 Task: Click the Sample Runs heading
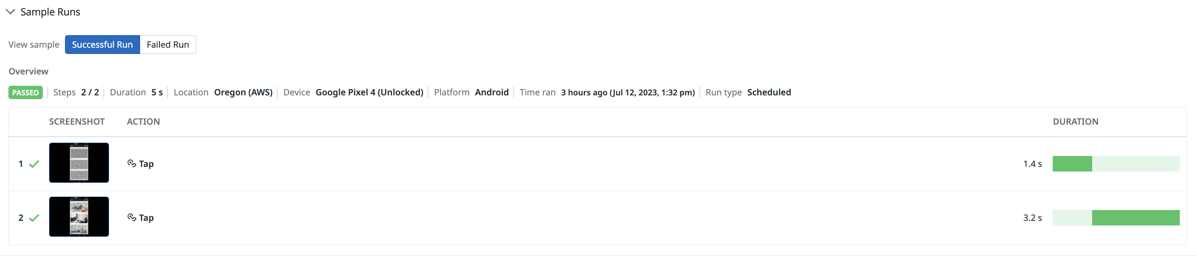(50, 12)
